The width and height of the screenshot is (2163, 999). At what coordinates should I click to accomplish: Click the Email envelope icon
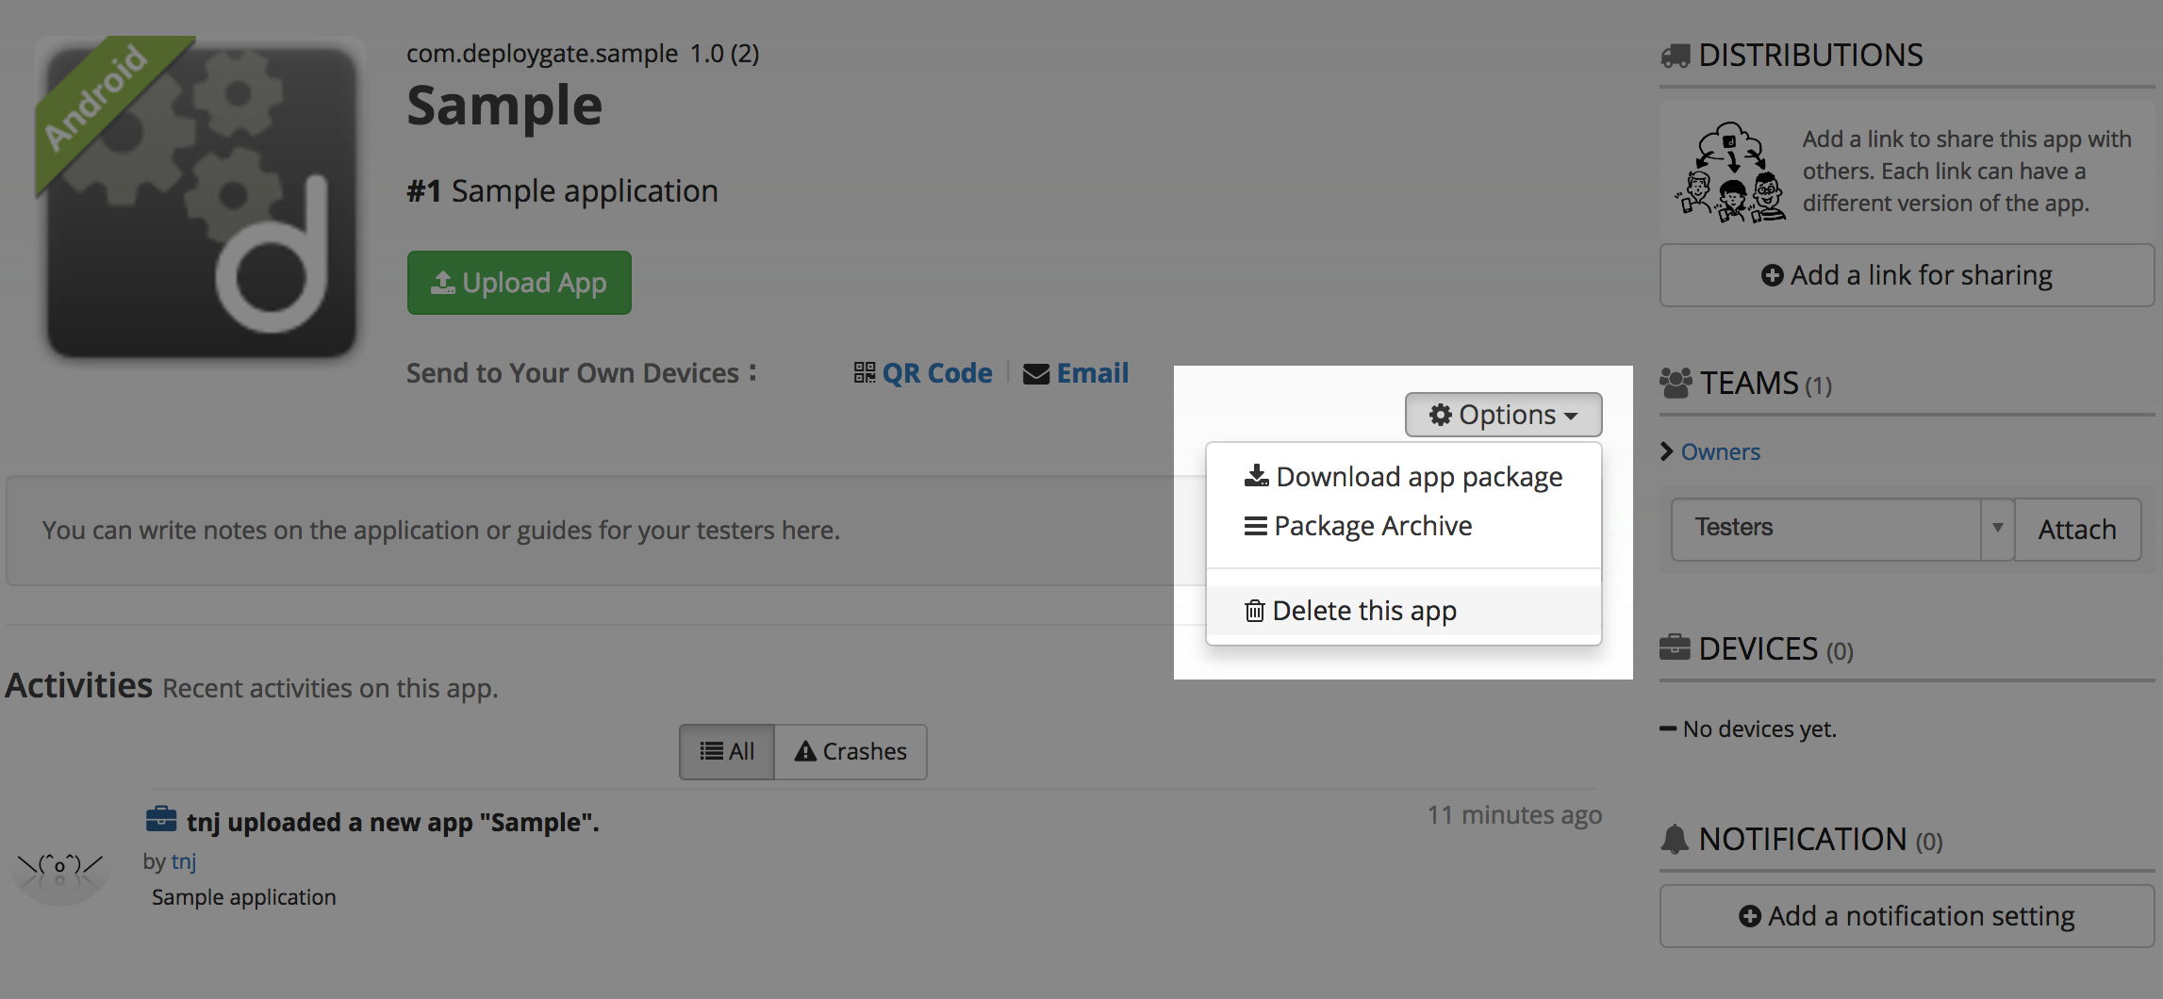pyautogui.click(x=1034, y=373)
